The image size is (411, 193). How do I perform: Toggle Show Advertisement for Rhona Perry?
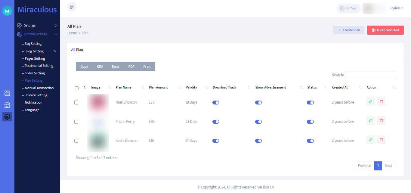pos(258,122)
